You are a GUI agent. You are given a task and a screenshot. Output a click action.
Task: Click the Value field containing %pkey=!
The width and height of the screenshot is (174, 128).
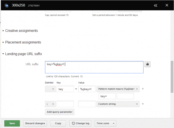(x=87, y=89)
